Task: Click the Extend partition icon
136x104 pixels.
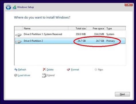Action: click(44, 76)
